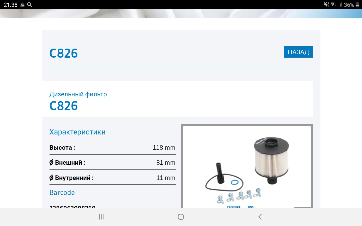Image resolution: width=362 pixels, height=226 pixels.
Task: Tap the Wi-Fi status icon
Action: tap(333, 5)
